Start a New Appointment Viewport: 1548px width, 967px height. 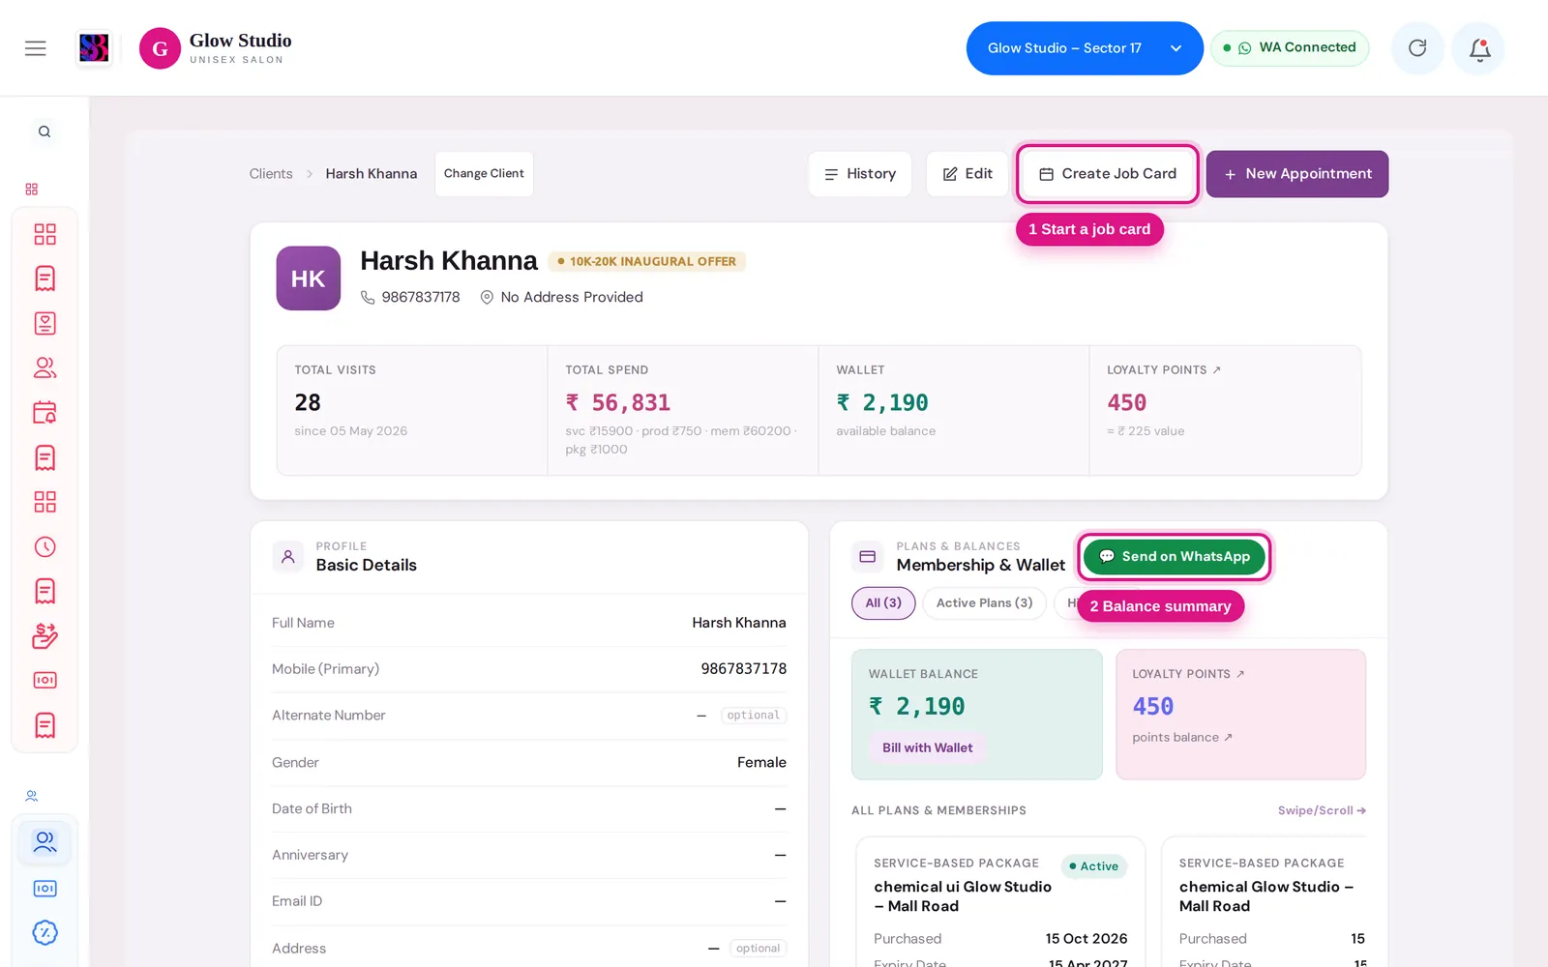(1297, 174)
